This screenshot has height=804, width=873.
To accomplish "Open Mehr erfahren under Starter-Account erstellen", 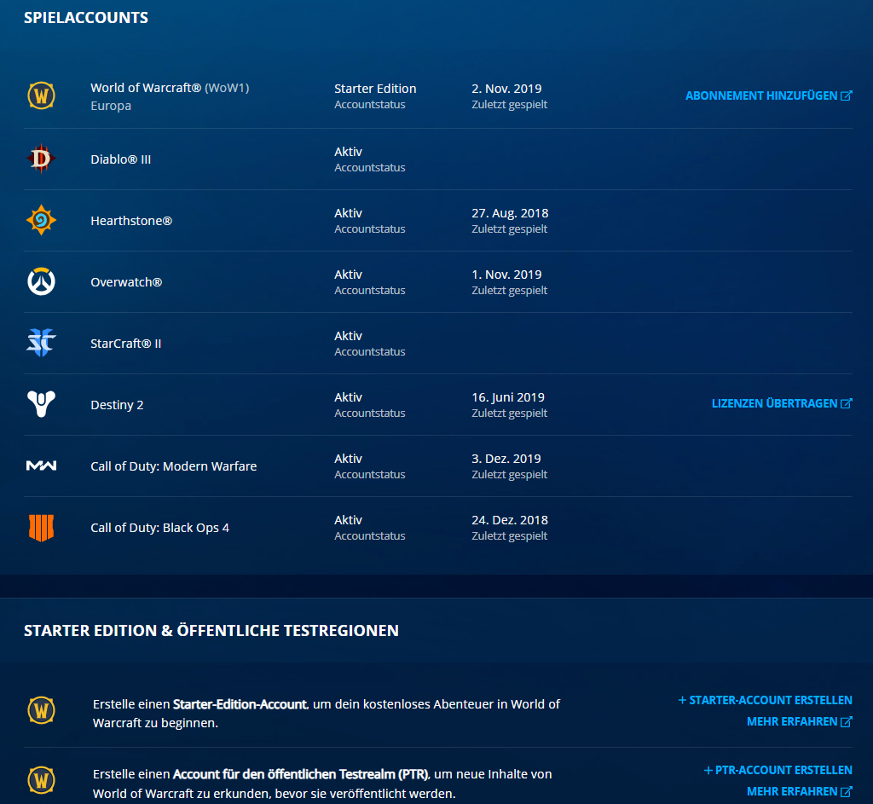I will click(799, 721).
